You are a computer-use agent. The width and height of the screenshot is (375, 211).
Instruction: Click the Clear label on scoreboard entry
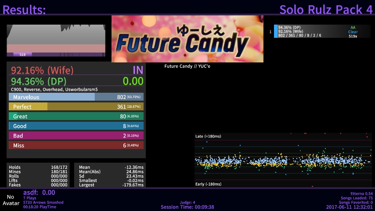click(353, 32)
